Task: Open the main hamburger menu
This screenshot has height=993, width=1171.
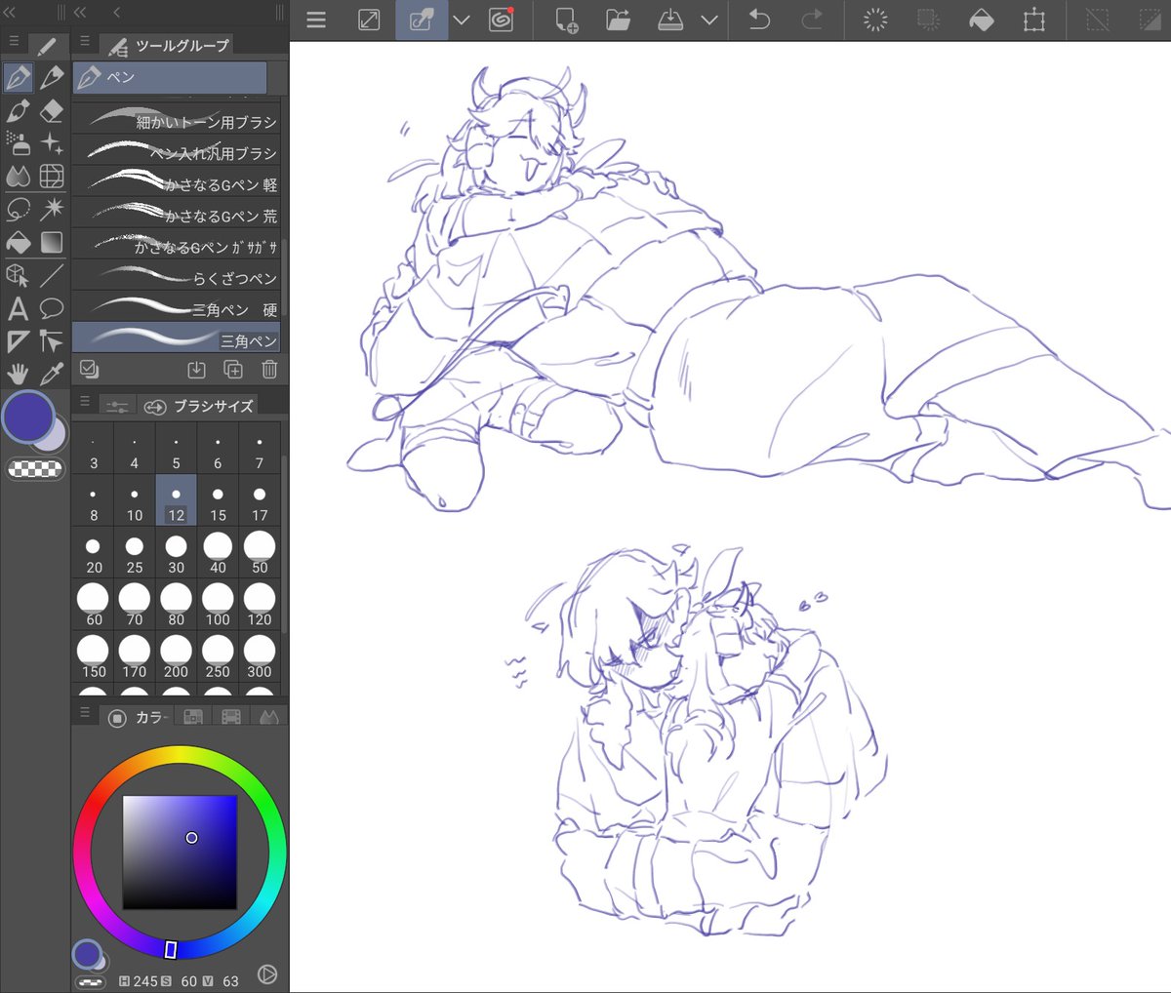Action: 316,20
